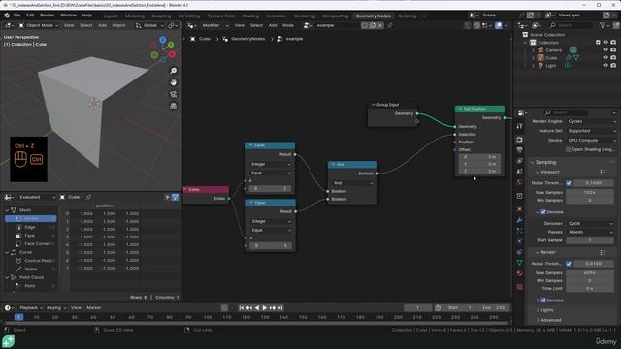Click the outliner filter funnel icon
The width and height of the screenshot is (621, 349).
click(603, 25)
